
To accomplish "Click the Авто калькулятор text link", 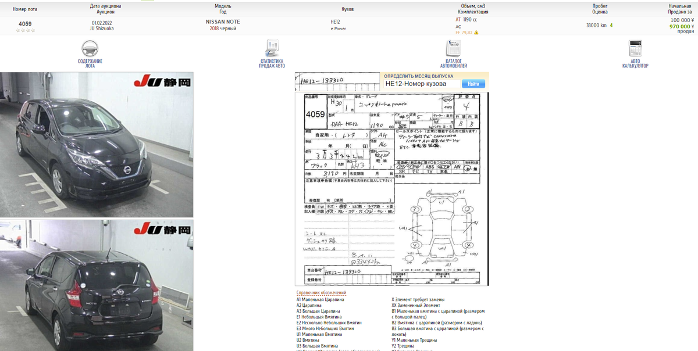I will pos(635,63).
